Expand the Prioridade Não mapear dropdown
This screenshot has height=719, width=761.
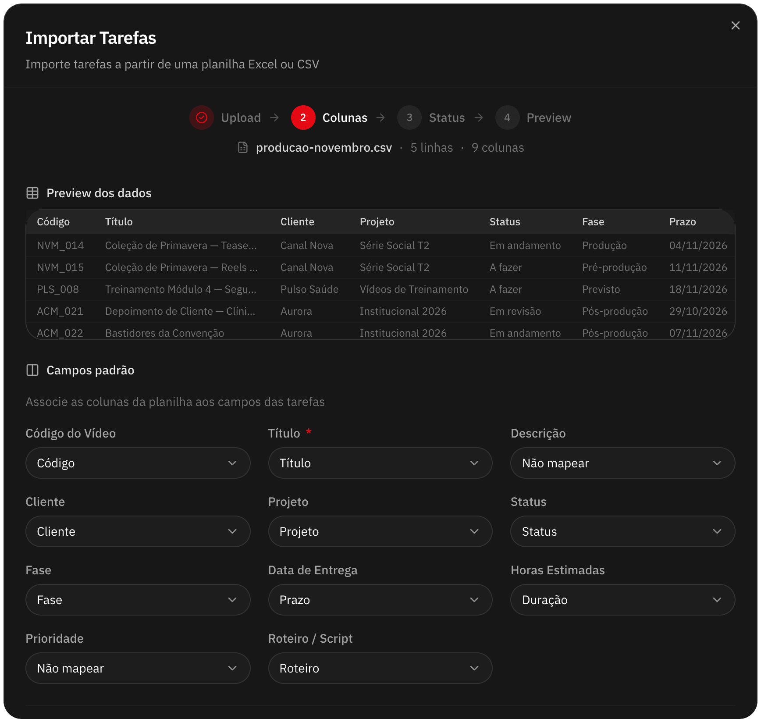138,668
